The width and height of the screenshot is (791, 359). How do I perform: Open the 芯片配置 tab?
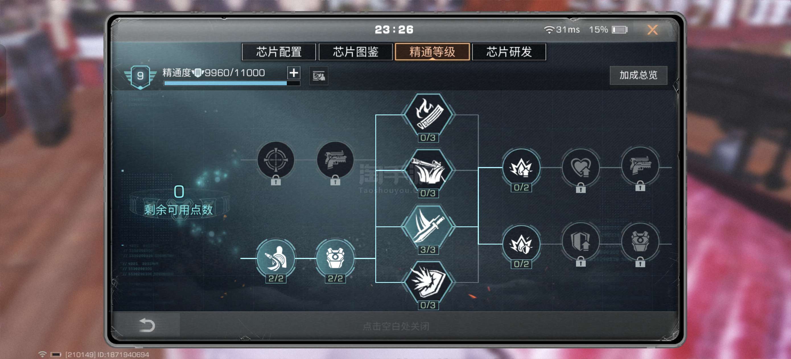coord(279,52)
